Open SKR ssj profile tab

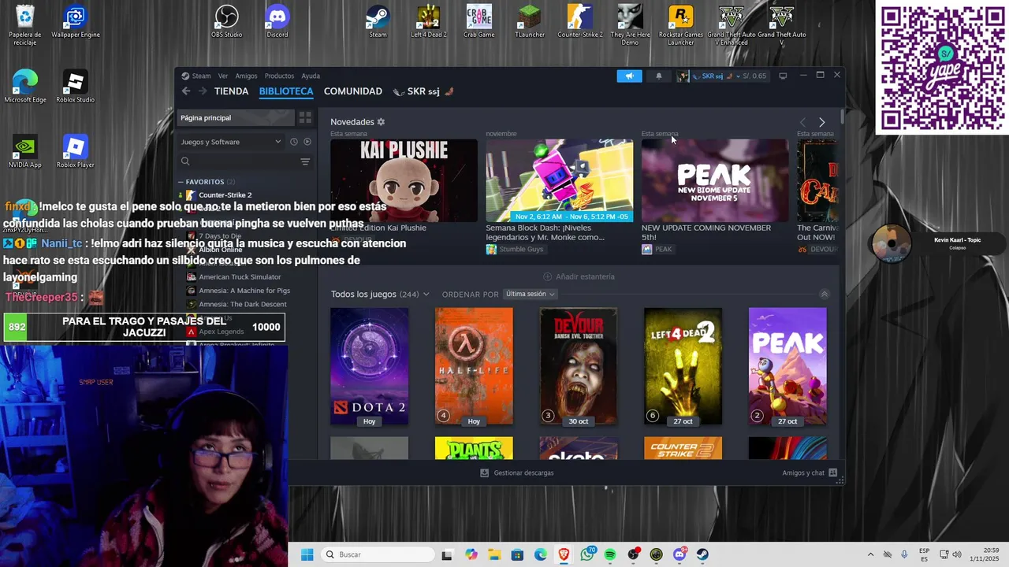point(423,91)
